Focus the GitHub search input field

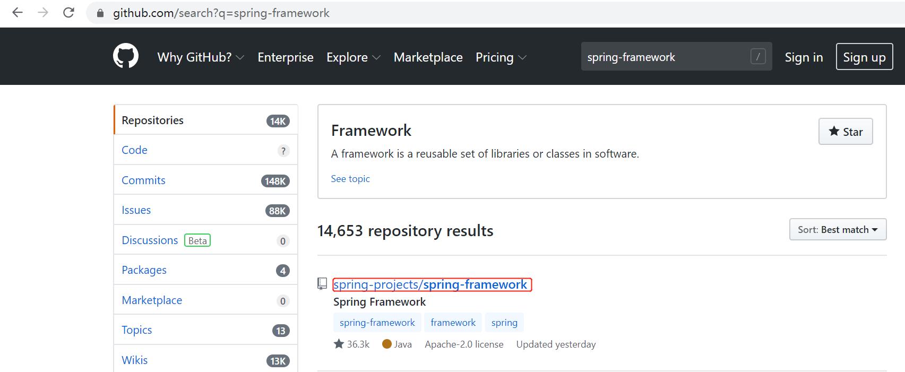[x=663, y=57]
